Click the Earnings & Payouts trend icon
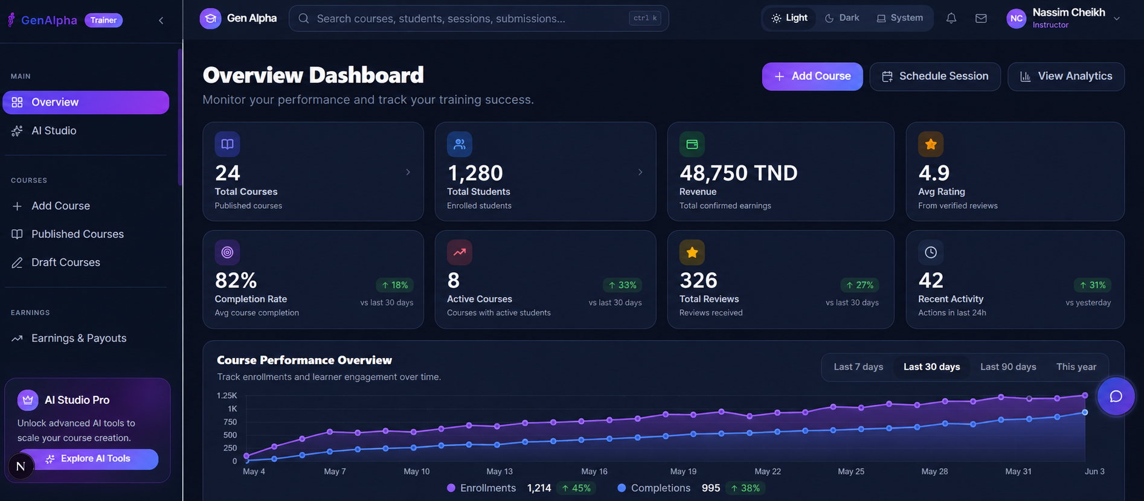The height and width of the screenshot is (501, 1144). (x=17, y=338)
